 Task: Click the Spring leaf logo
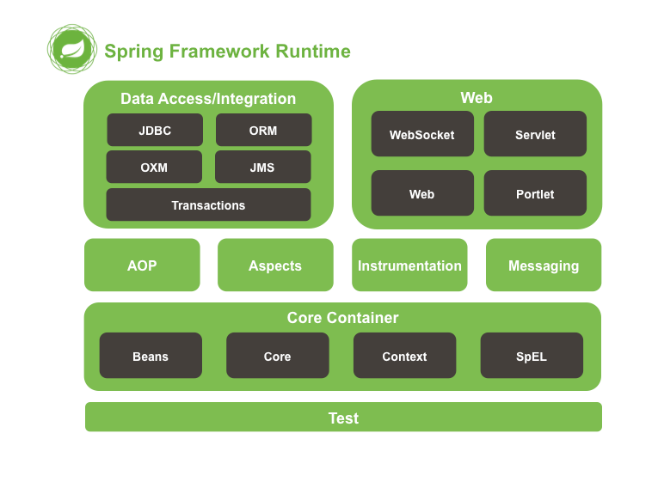72,49
